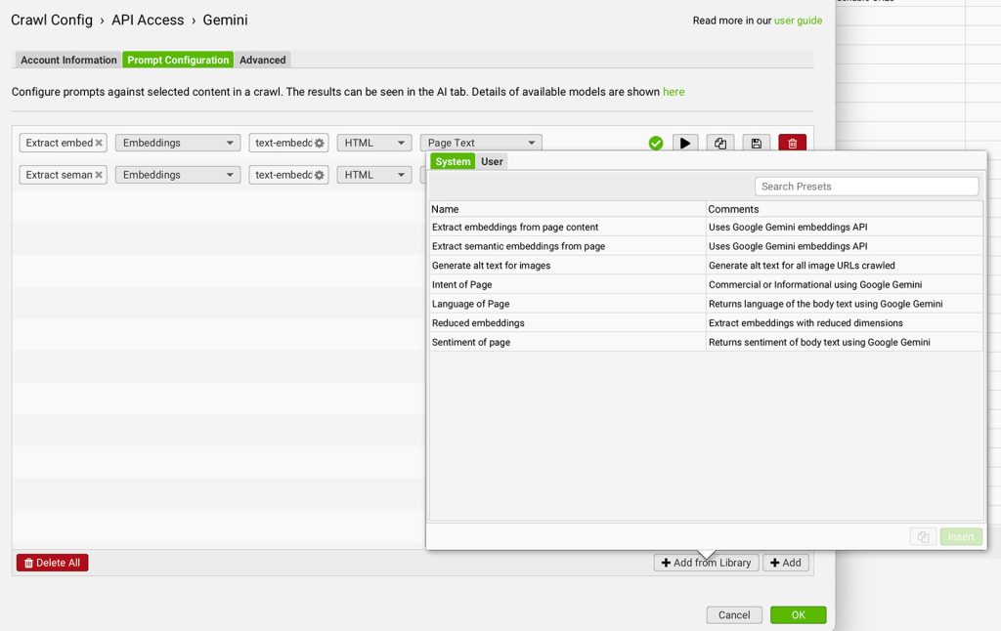Run the test play button for first prompt
Viewport: 1001px width, 631px height.
(x=685, y=143)
